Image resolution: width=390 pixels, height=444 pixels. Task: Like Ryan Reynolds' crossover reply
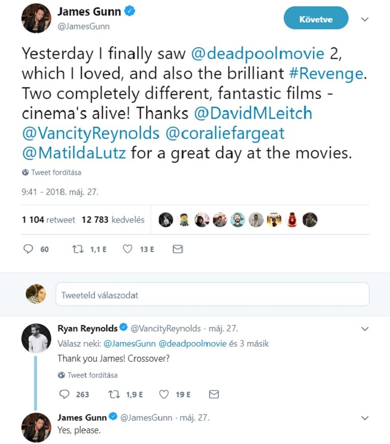164,394
